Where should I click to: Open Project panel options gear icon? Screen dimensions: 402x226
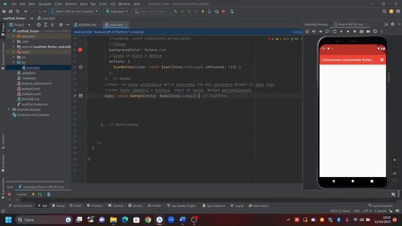click(61, 25)
